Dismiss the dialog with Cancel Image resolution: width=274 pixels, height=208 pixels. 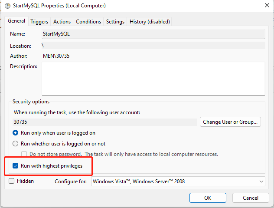(x=251, y=198)
